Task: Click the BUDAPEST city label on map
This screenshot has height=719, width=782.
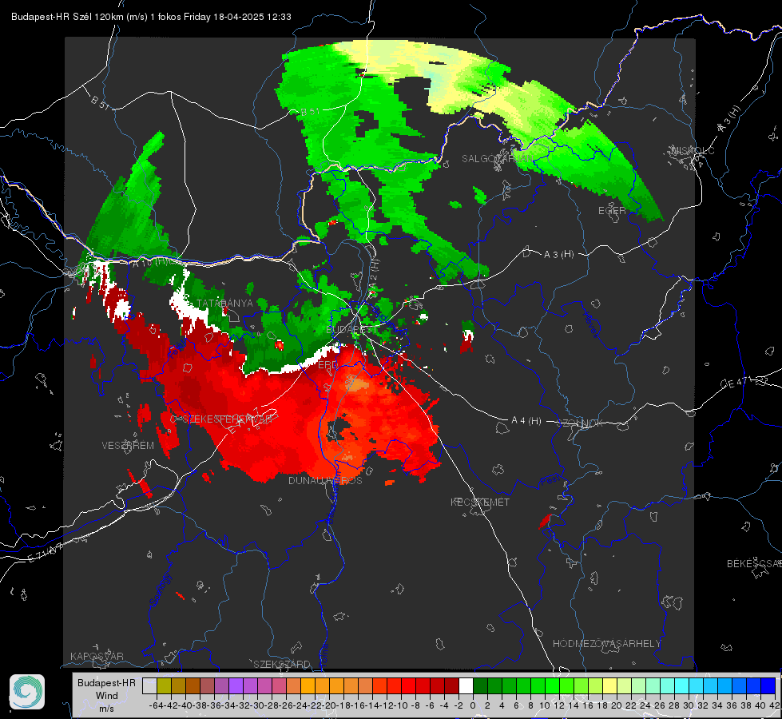Action: click(352, 330)
